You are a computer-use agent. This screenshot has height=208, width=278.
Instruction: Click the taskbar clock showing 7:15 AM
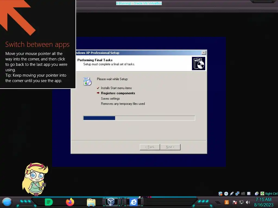263,200
